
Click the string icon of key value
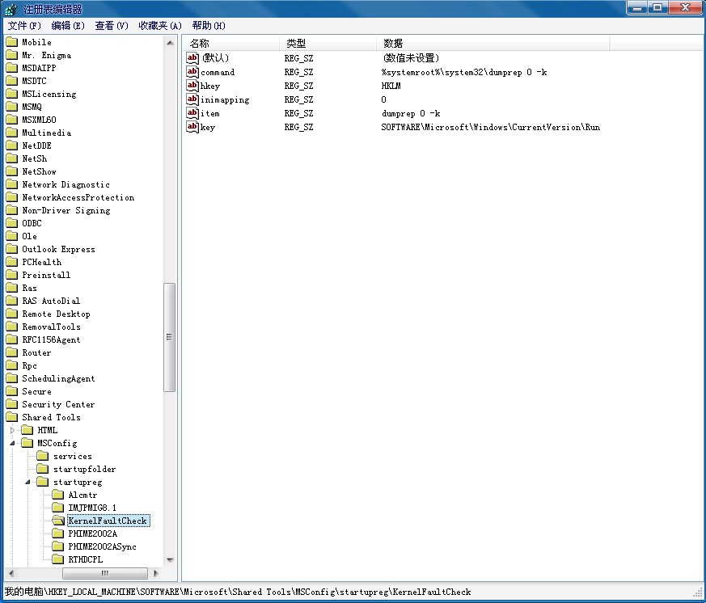pyautogui.click(x=192, y=127)
